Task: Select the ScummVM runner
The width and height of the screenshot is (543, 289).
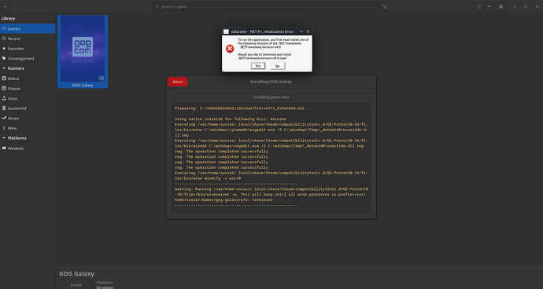Action: (28, 108)
